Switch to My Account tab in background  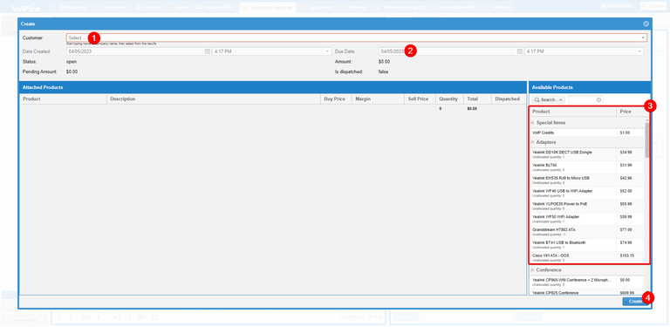pos(70,7)
